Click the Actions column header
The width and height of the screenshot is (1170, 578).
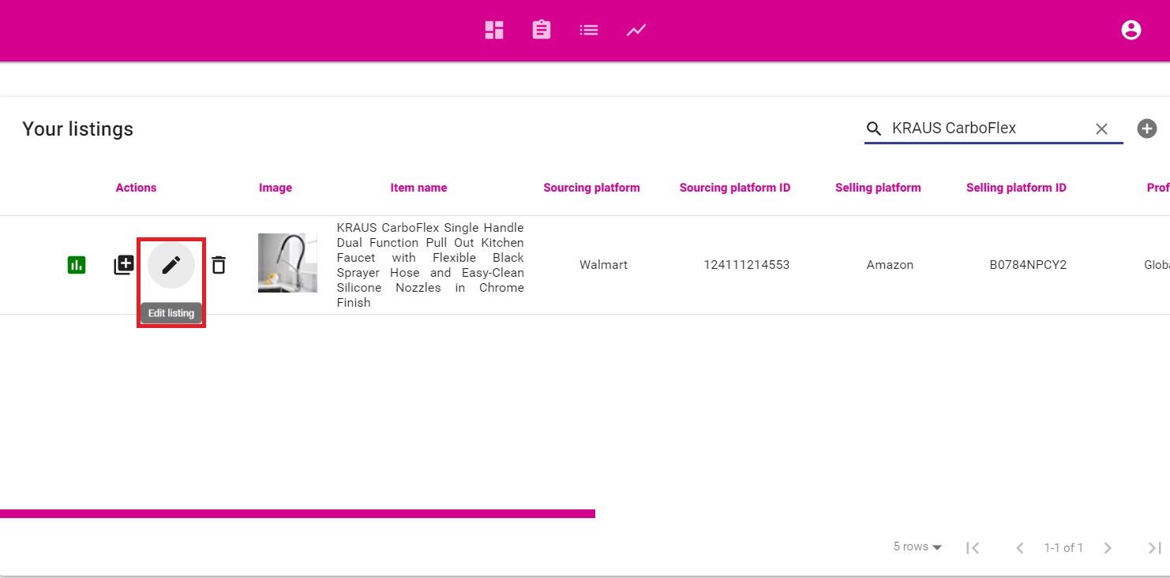pyautogui.click(x=136, y=188)
